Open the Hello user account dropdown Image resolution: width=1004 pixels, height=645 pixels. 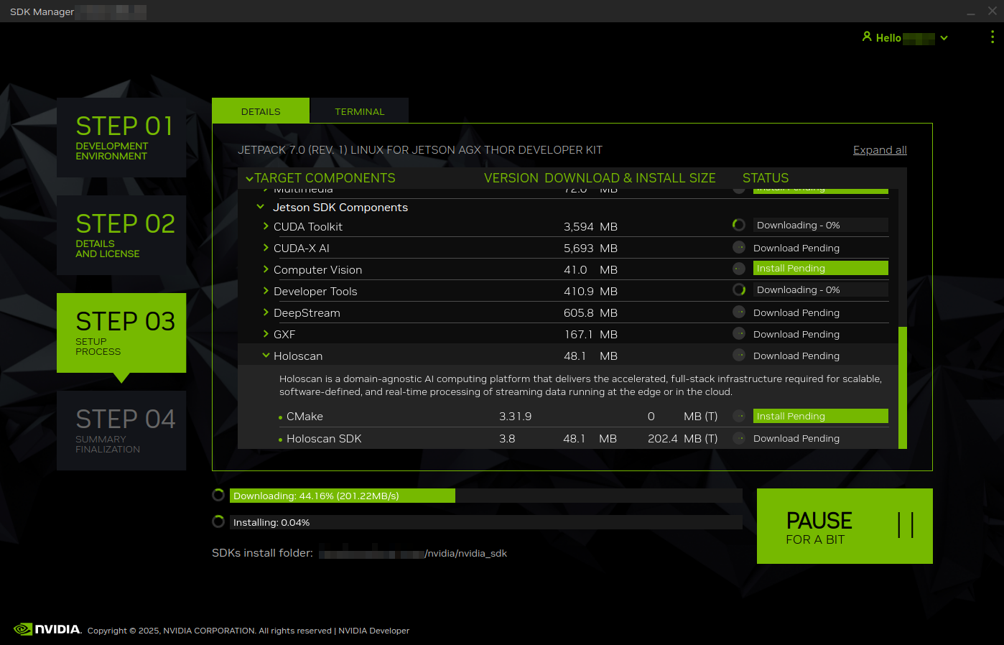(944, 37)
